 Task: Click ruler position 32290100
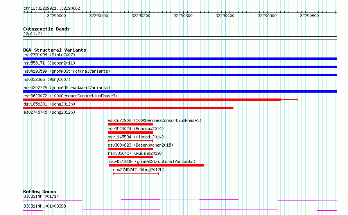click(99, 16)
